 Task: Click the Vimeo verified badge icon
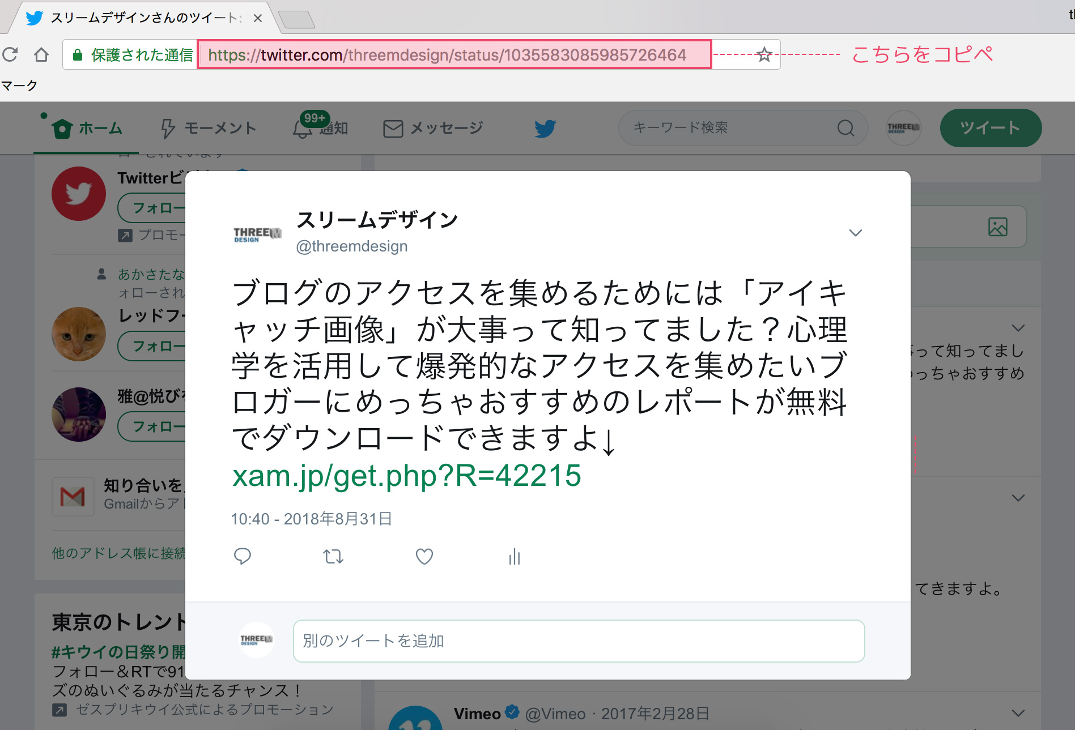click(512, 712)
